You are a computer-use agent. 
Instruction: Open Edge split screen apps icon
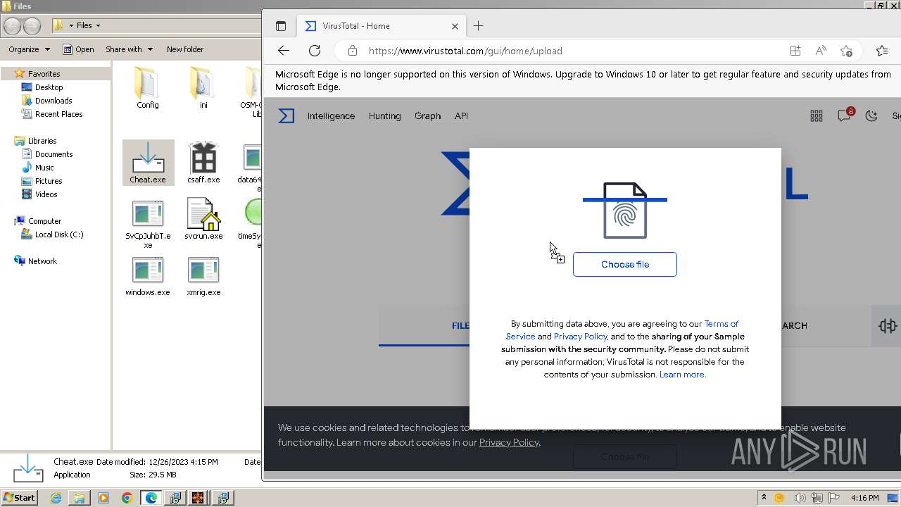[x=795, y=51]
